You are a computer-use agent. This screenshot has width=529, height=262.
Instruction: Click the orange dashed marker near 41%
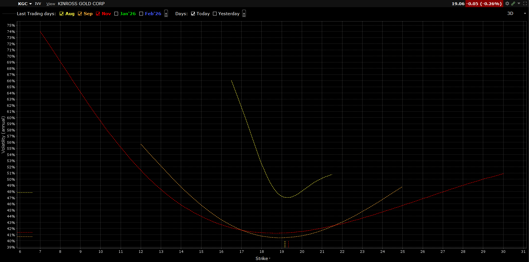coord(25,237)
